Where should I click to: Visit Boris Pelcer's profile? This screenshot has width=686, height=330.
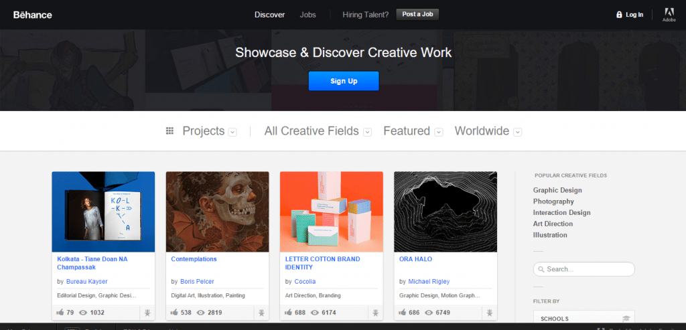pos(197,282)
